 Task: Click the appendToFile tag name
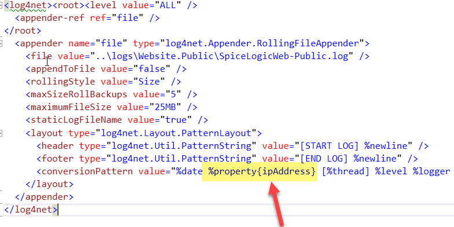pyautogui.click(x=63, y=69)
